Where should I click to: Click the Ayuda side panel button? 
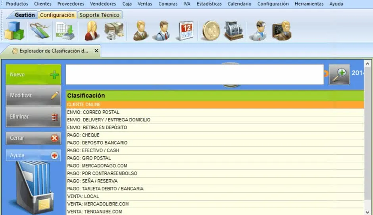pos(33,155)
